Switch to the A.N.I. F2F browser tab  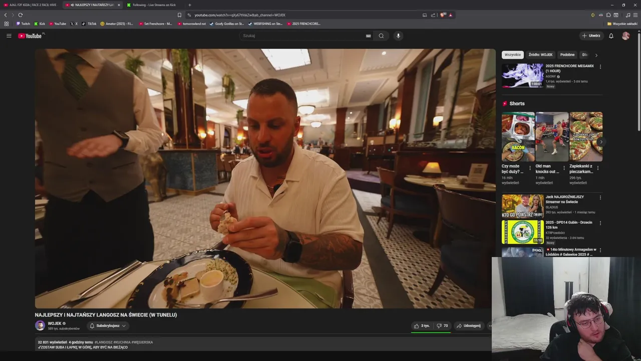coord(31,5)
